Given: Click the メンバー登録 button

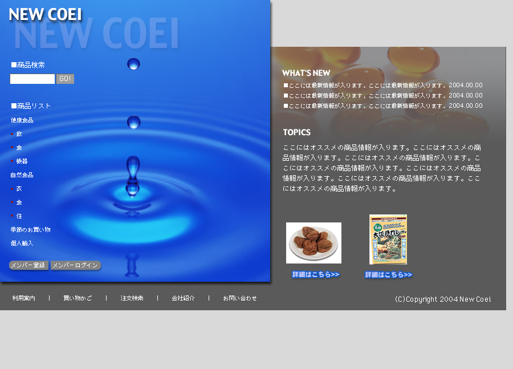Looking at the screenshot, I should pos(28,265).
